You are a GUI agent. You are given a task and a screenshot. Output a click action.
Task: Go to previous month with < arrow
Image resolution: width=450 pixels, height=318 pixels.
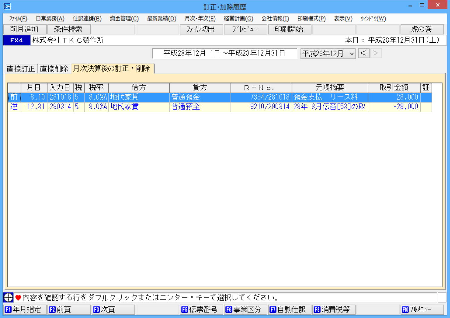364,53
